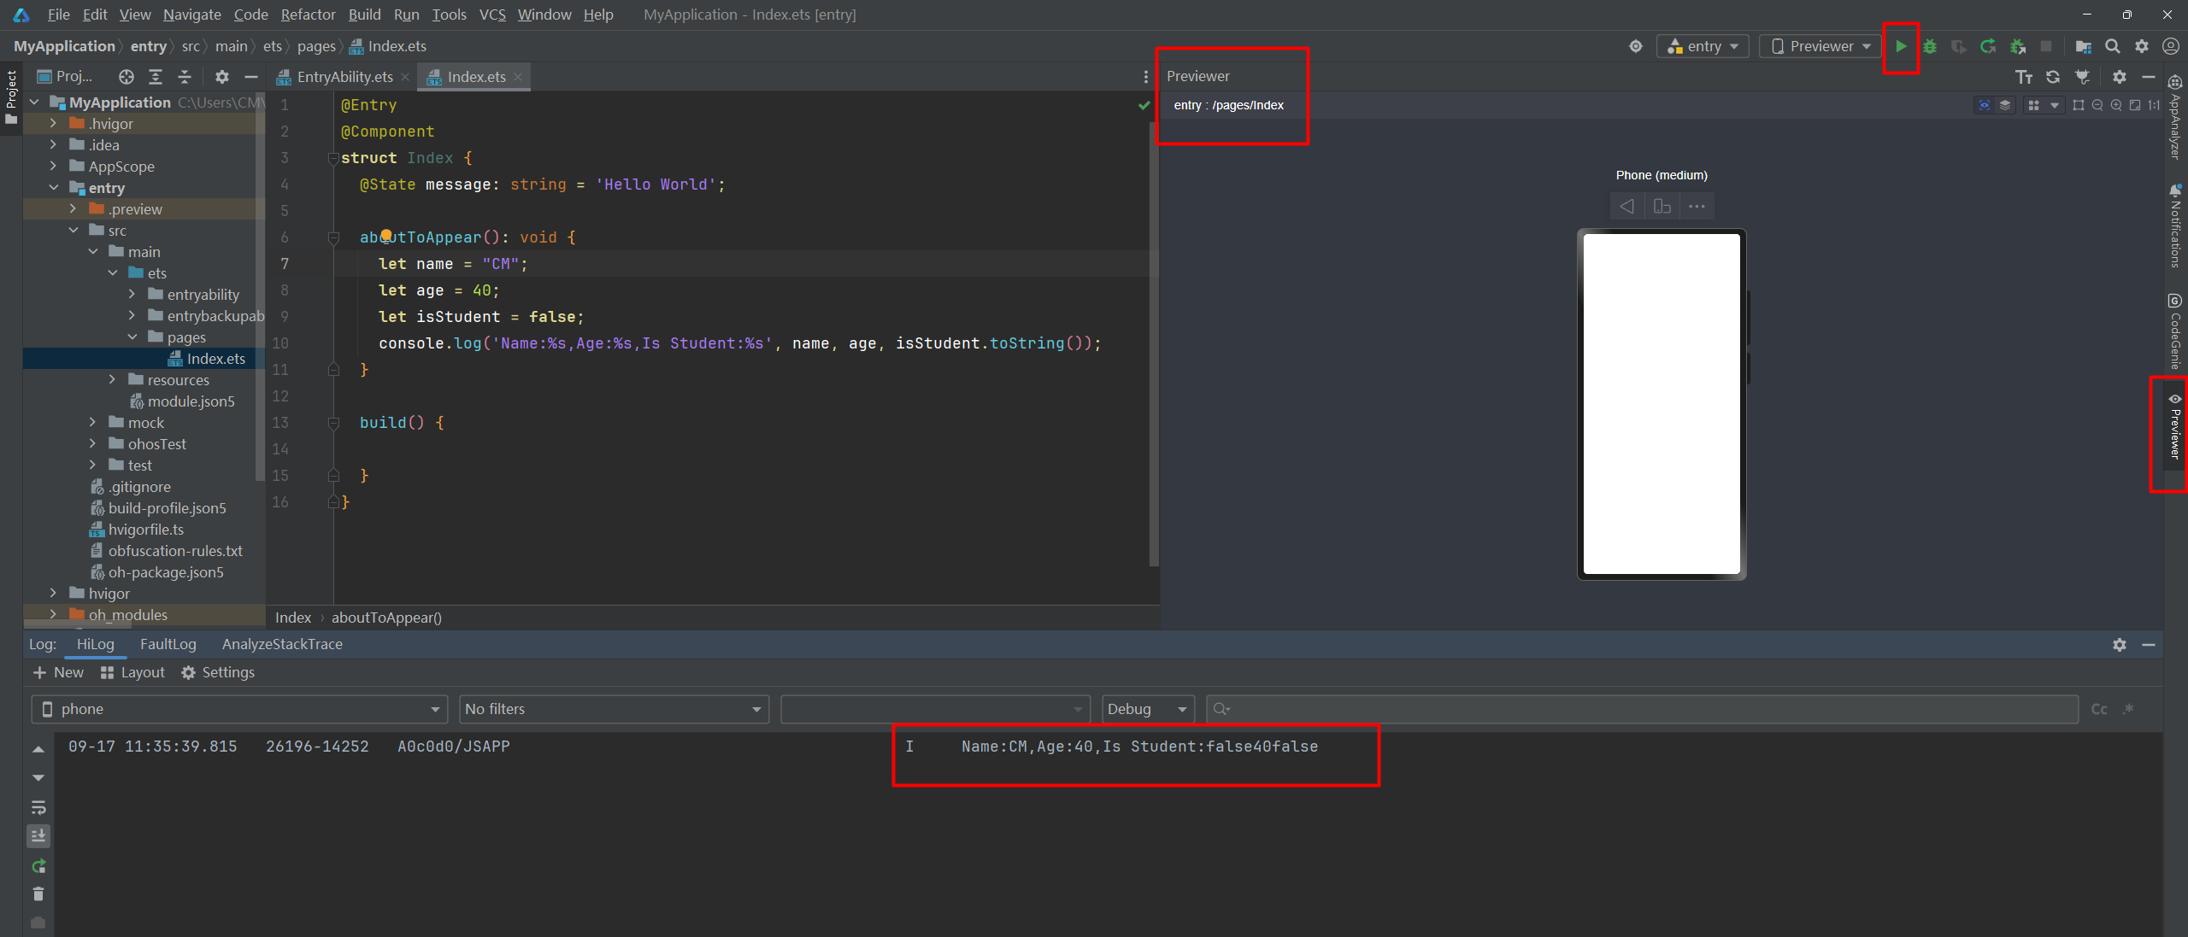
Task: Open the File menu
Action: (58, 15)
